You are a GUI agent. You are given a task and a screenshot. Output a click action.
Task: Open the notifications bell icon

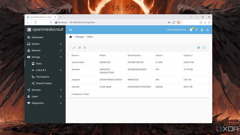(191, 30)
